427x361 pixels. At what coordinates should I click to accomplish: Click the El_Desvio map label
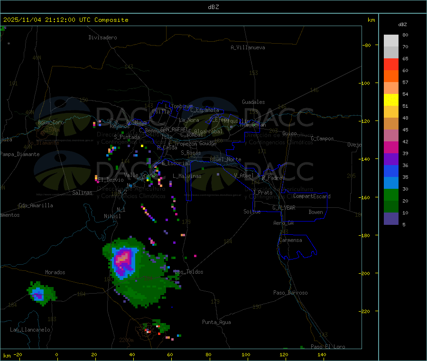[111, 180]
